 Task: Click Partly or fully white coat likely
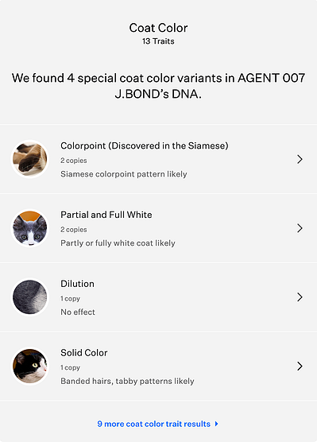point(118,243)
